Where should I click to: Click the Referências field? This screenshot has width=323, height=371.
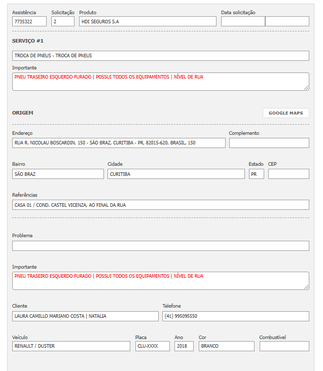coord(160,205)
